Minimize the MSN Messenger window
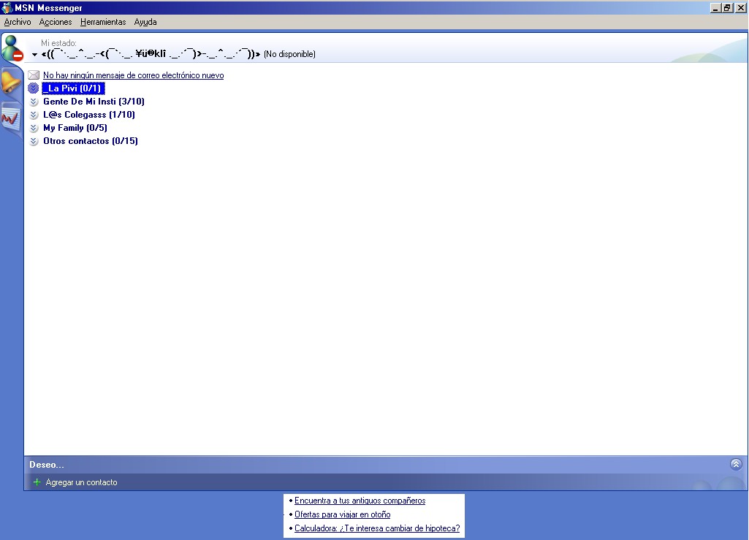 click(715, 7)
